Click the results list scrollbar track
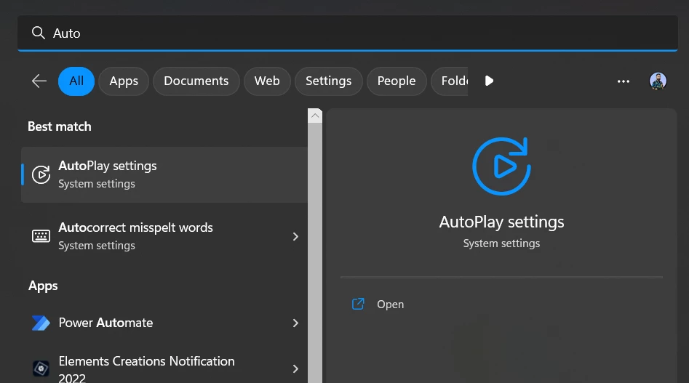 [315, 253]
